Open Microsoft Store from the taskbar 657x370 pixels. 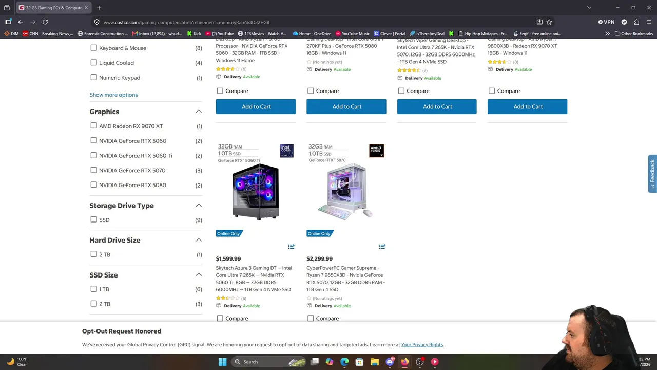[x=359, y=362]
